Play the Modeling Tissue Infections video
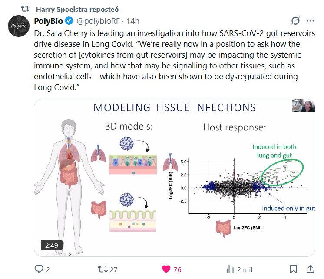The width and height of the screenshot is (324, 279). click(175, 178)
